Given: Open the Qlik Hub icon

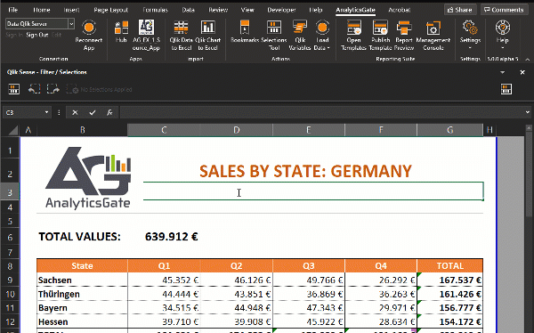Looking at the screenshot, I should 121,28.
